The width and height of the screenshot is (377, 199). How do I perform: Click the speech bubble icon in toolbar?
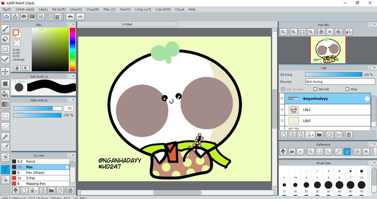pos(24,17)
